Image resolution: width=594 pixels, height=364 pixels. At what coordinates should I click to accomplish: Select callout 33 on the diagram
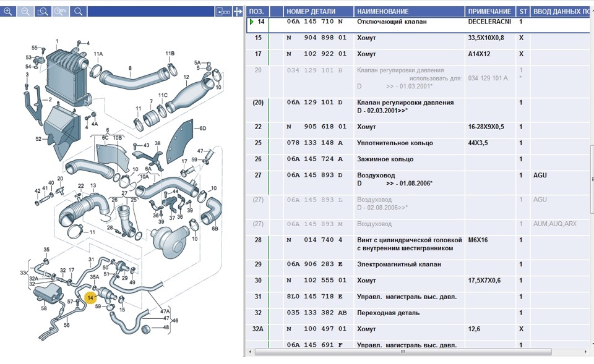(x=23, y=273)
